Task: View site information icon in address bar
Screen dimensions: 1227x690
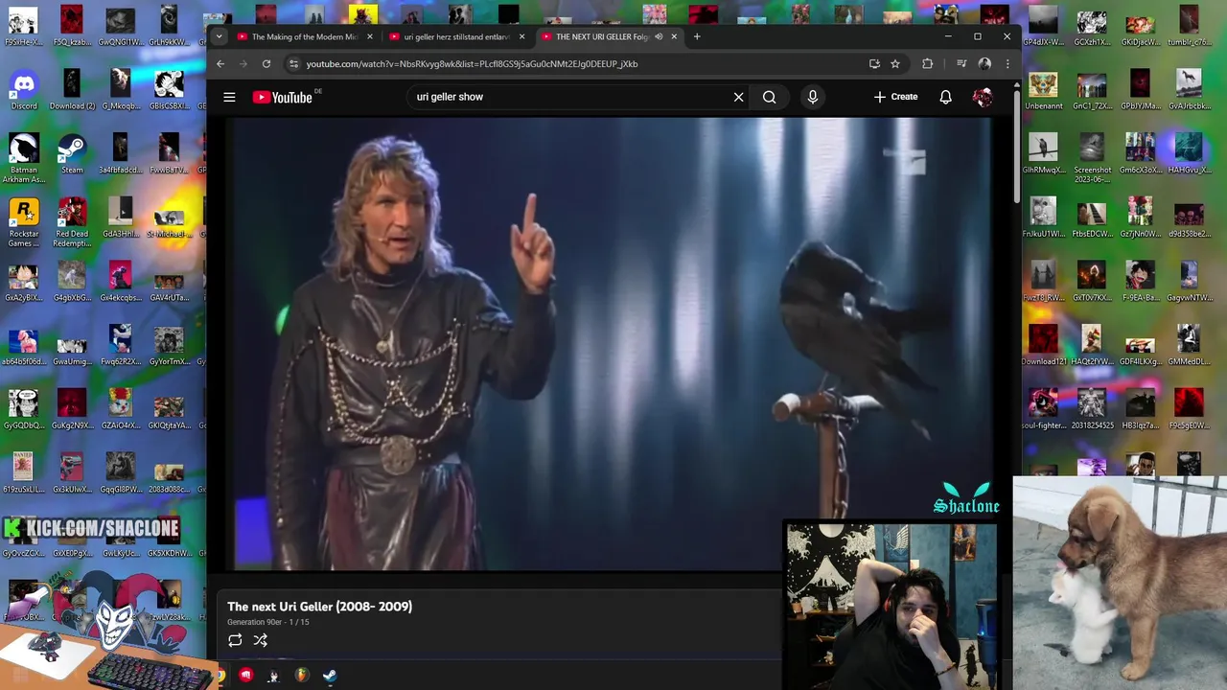Action: point(293,63)
